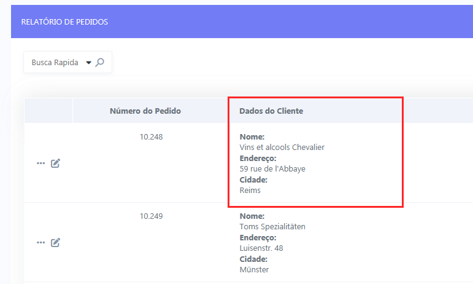Image resolution: width=473 pixels, height=284 pixels.
Task: Click the Relatório de Pedidos title
Action: 64,22
